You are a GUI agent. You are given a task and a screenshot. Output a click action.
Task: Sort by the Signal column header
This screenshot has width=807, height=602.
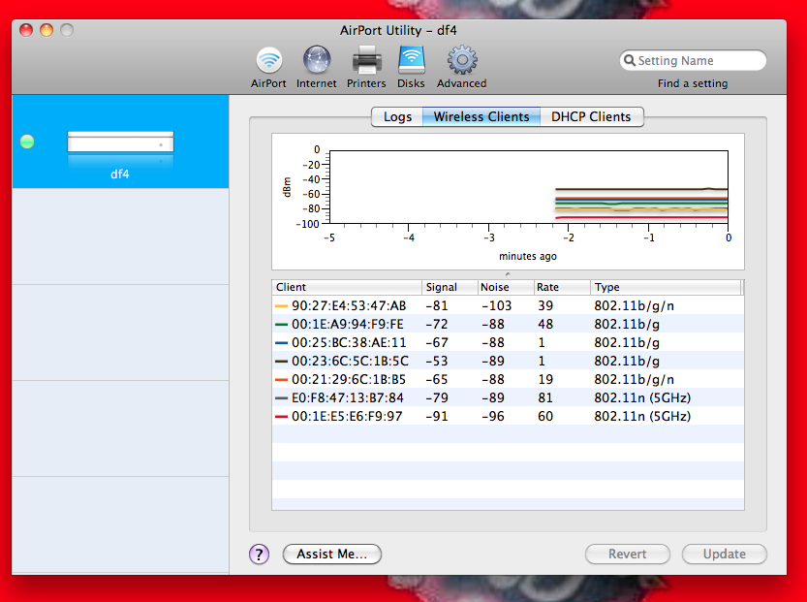[450, 287]
